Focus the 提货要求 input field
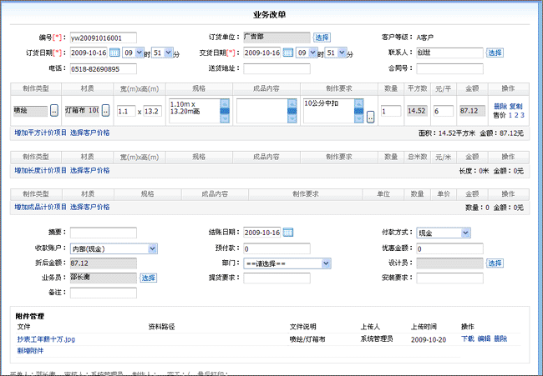Viewport: 543px width, 376px height. [277, 278]
